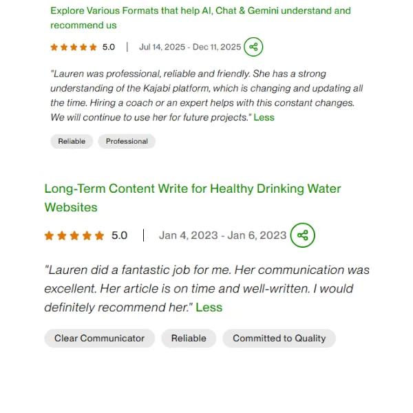Click the orange star rating in Kajabi review
This screenshot has height=413, width=413.
74,47
